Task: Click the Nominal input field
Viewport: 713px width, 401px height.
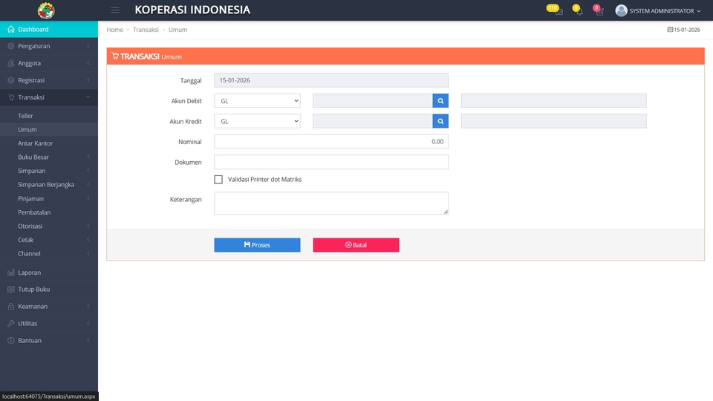Action: (x=331, y=141)
